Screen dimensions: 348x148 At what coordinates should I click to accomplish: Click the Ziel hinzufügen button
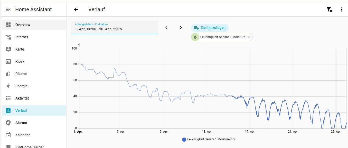pyautogui.click(x=210, y=28)
